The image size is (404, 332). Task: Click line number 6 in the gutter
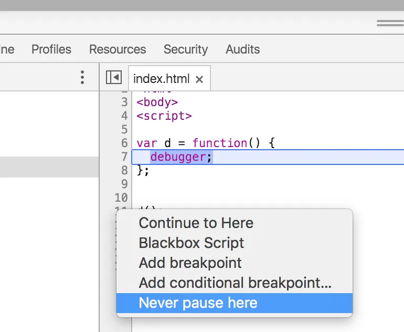tap(124, 143)
